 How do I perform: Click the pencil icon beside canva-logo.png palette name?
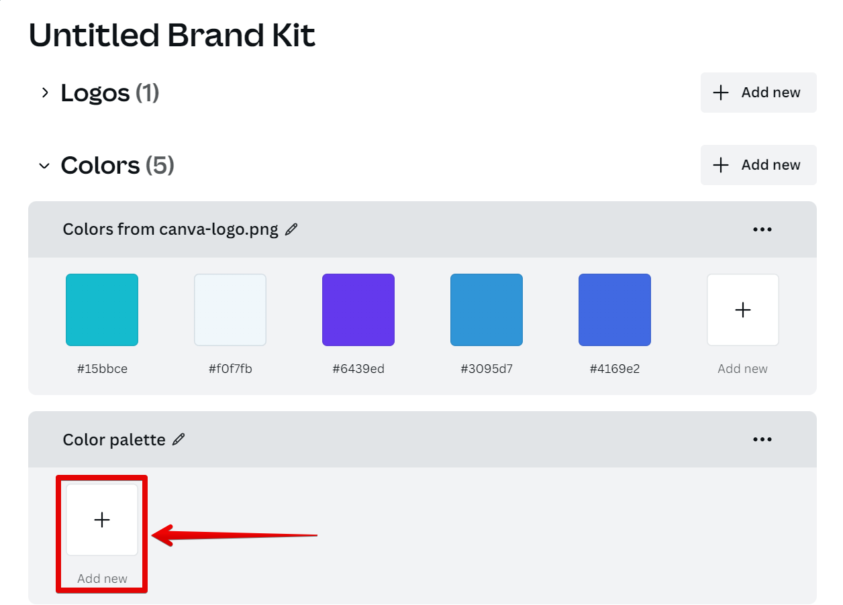(x=291, y=229)
